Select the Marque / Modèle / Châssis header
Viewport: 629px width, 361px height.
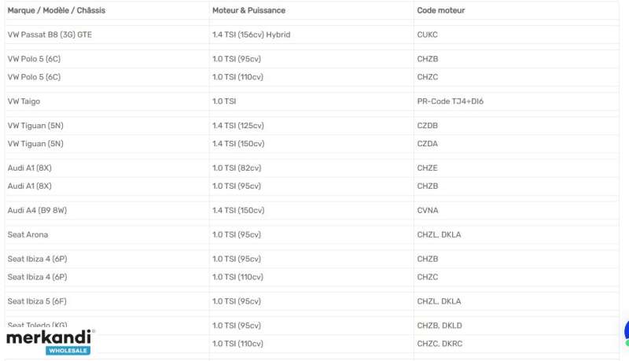coord(56,10)
